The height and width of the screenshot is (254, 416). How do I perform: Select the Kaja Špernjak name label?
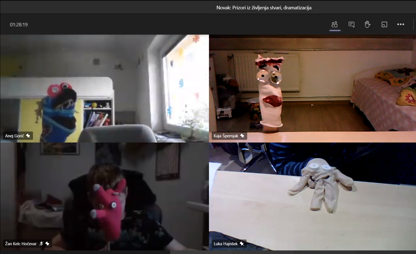[226, 136]
